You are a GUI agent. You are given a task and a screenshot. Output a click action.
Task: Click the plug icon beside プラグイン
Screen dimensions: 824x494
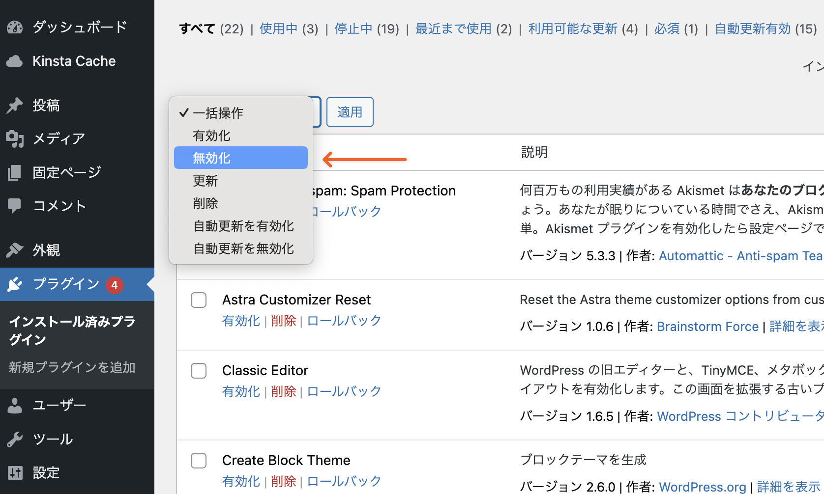tap(15, 284)
